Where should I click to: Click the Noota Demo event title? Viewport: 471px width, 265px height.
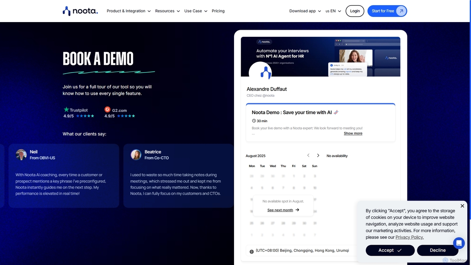pos(295,112)
